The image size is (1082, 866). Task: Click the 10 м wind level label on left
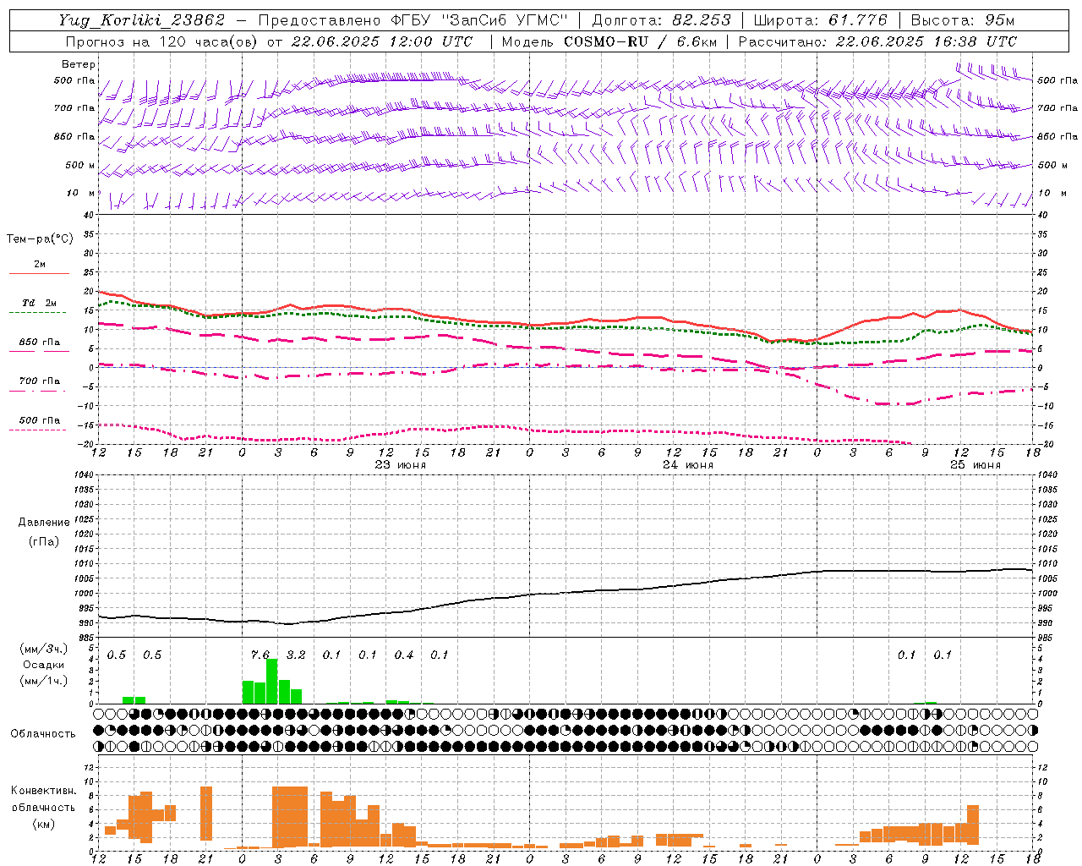81,193
